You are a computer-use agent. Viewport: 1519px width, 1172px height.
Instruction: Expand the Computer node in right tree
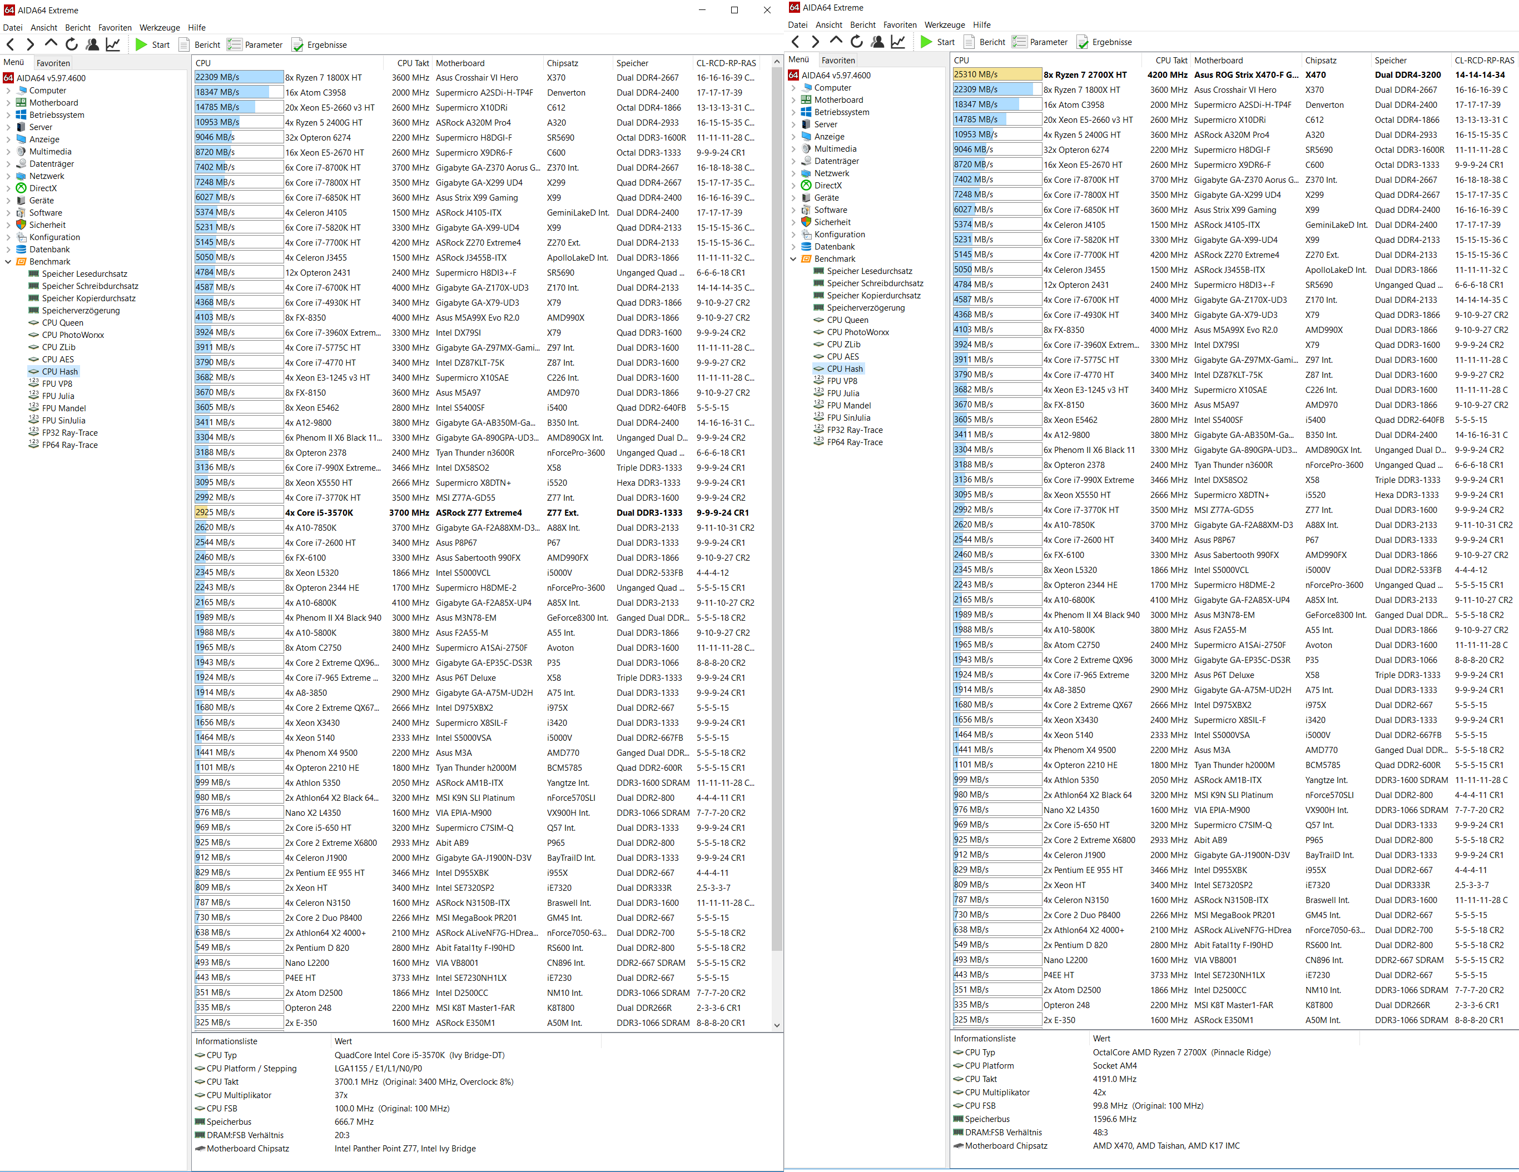(793, 88)
